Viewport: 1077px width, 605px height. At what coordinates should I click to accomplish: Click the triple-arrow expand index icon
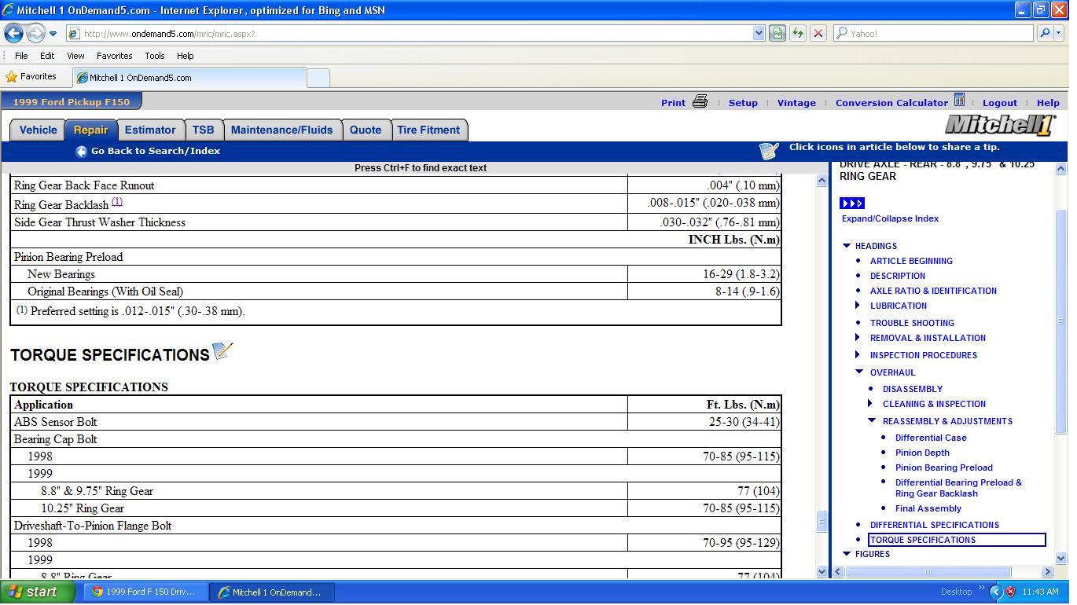click(x=852, y=203)
